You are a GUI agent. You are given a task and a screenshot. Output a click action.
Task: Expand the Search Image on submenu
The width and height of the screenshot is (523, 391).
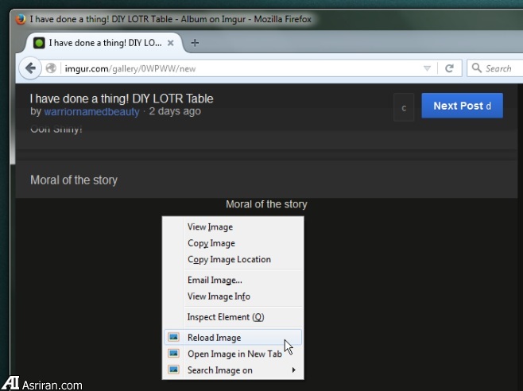[232, 370]
